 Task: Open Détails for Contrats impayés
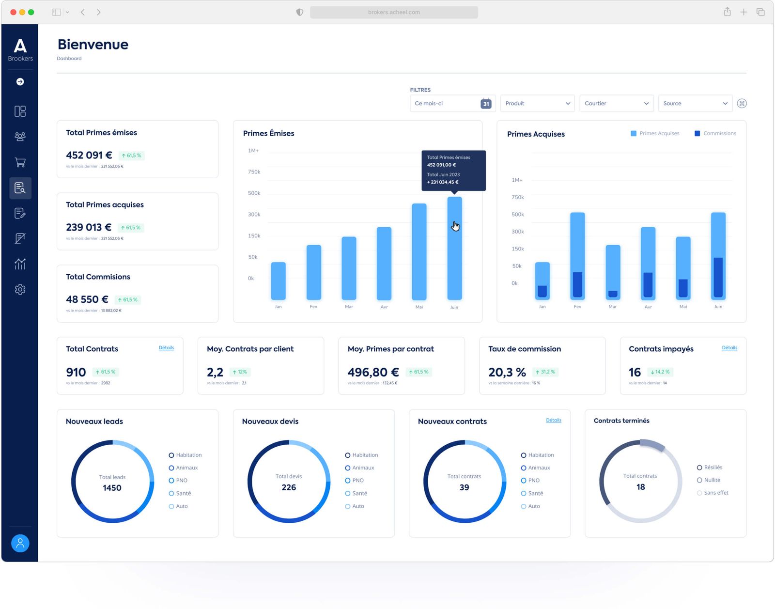pyautogui.click(x=729, y=347)
